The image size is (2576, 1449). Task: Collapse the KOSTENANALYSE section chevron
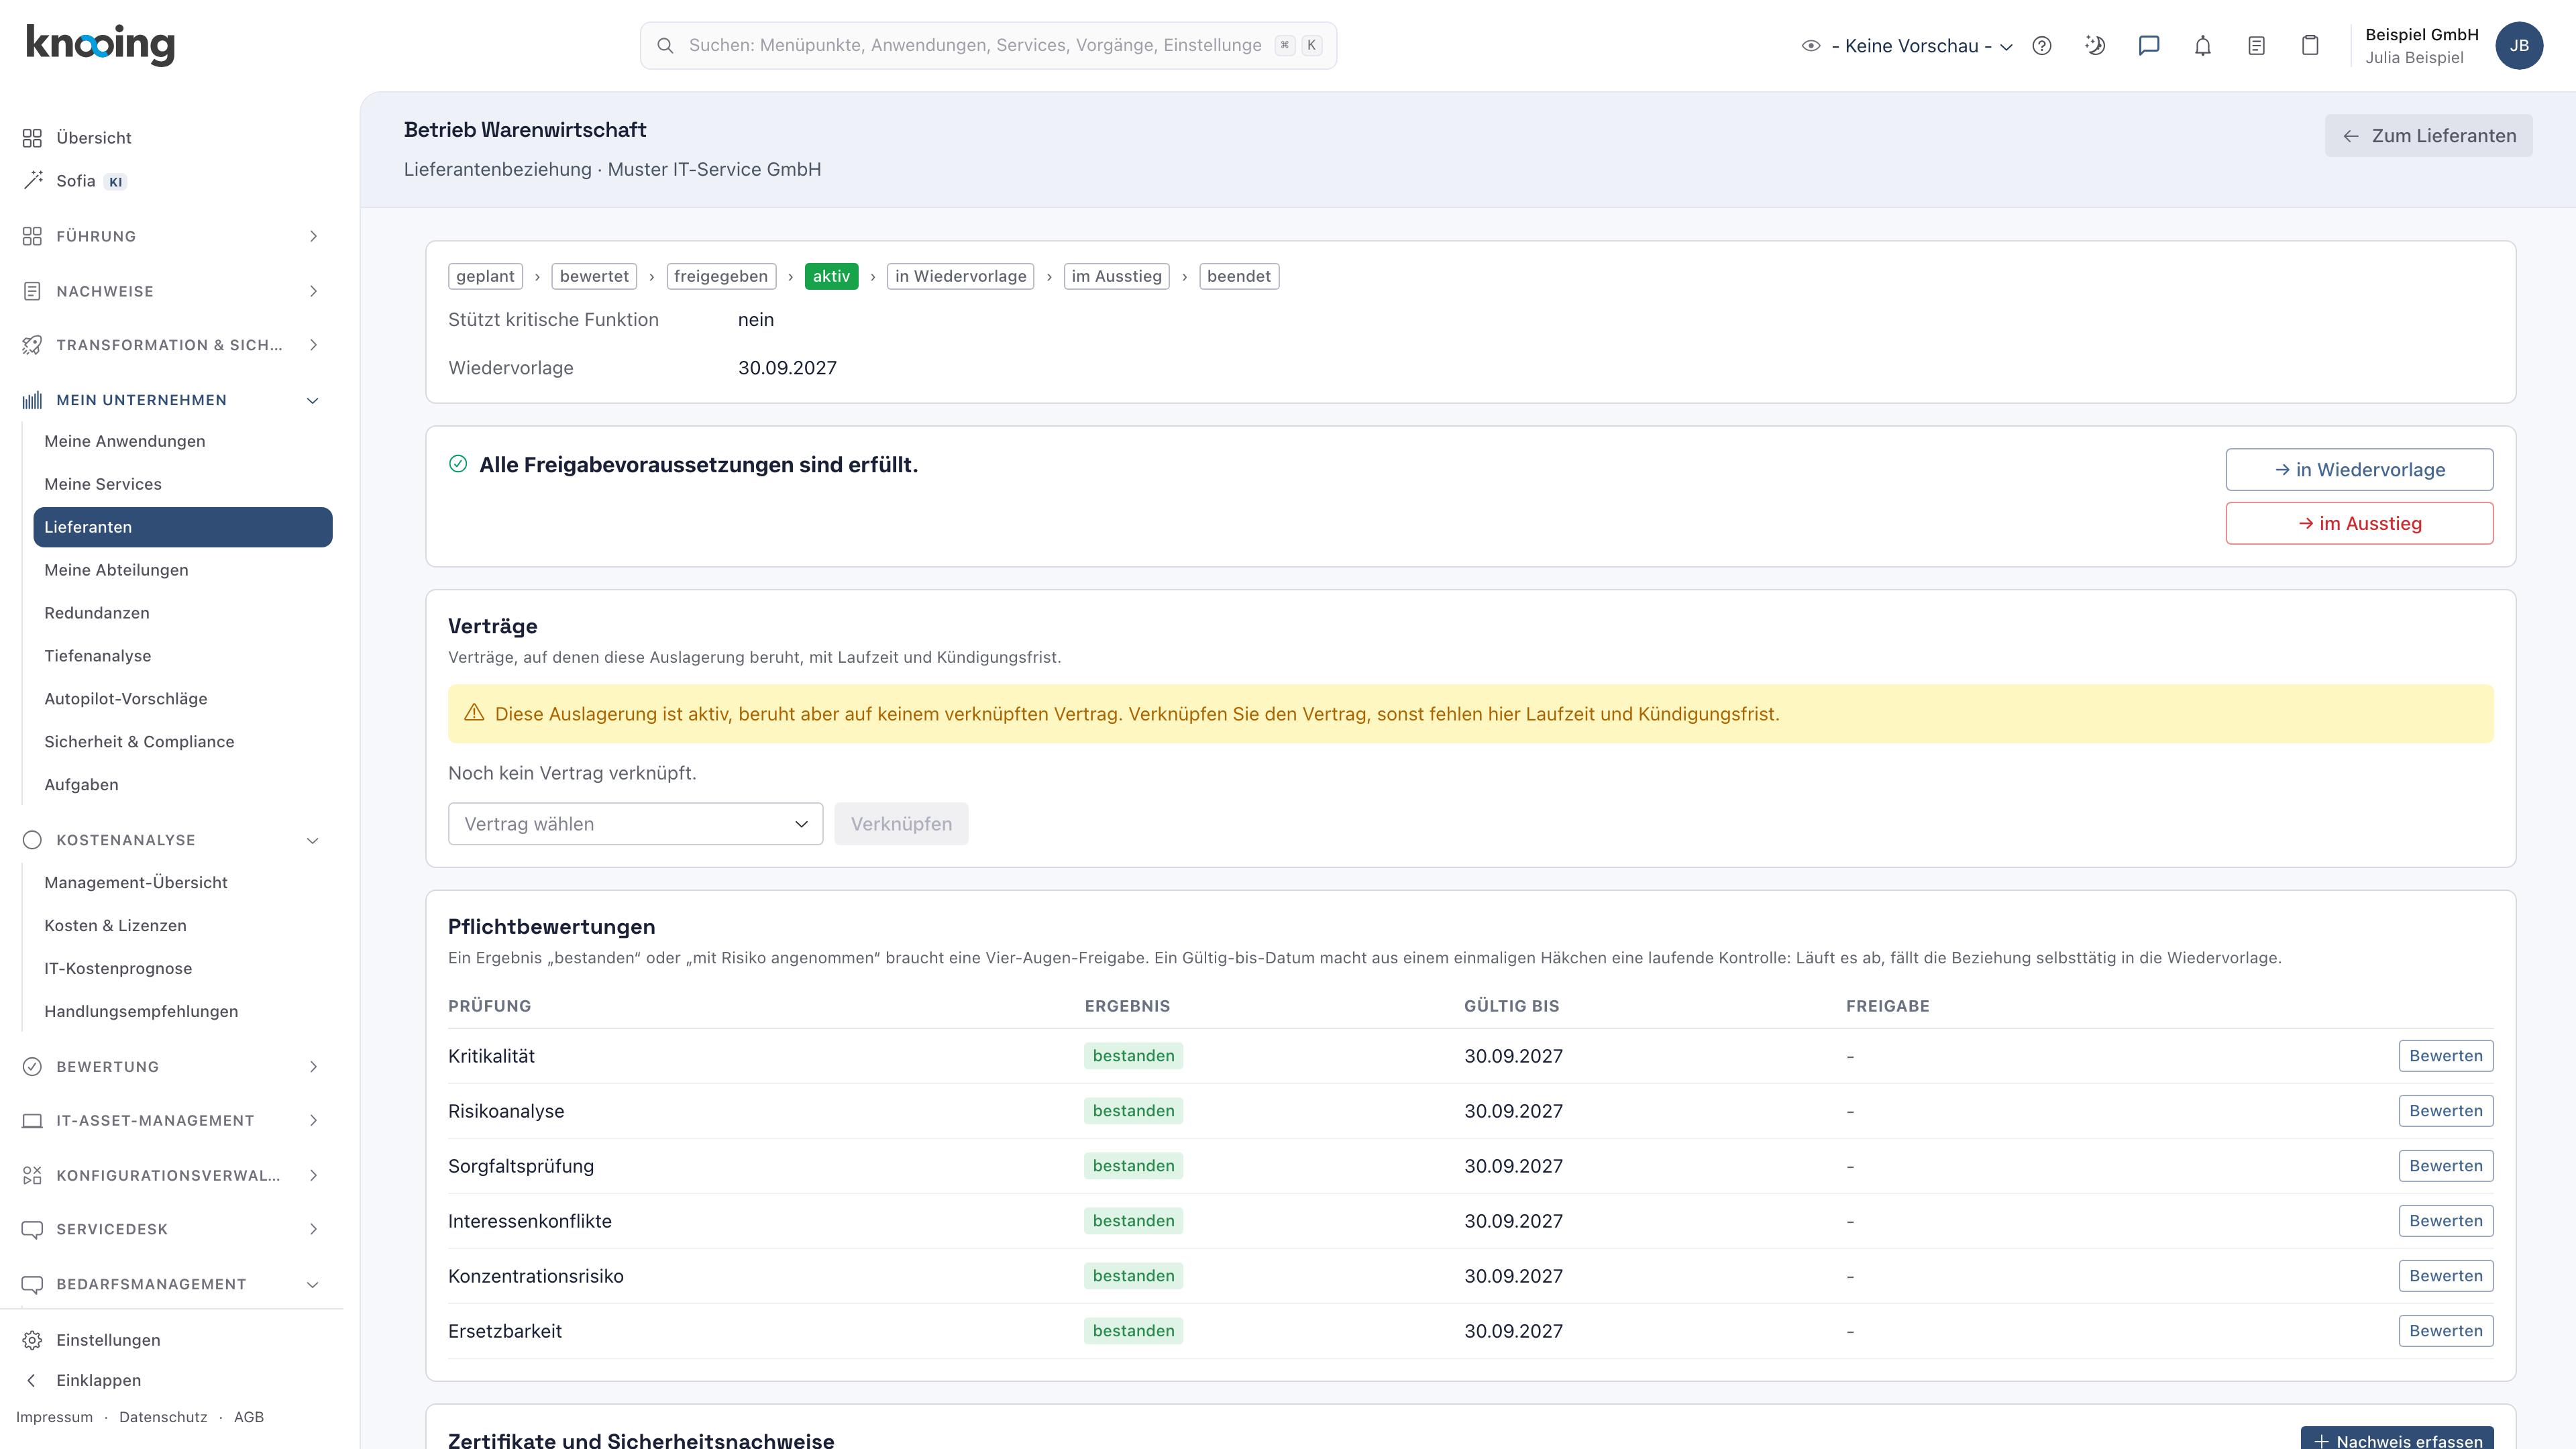(x=313, y=840)
